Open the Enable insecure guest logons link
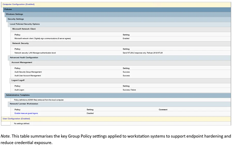 (26, 113)
